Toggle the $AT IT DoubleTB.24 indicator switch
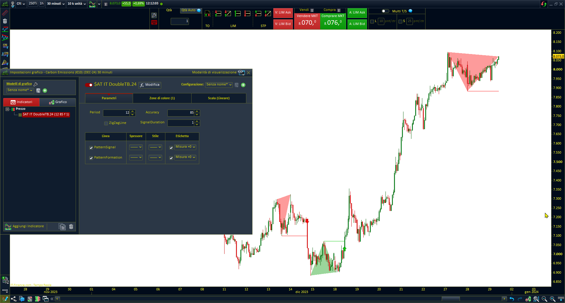The height and width of the screenshot is (303, 565). [89, 85]
